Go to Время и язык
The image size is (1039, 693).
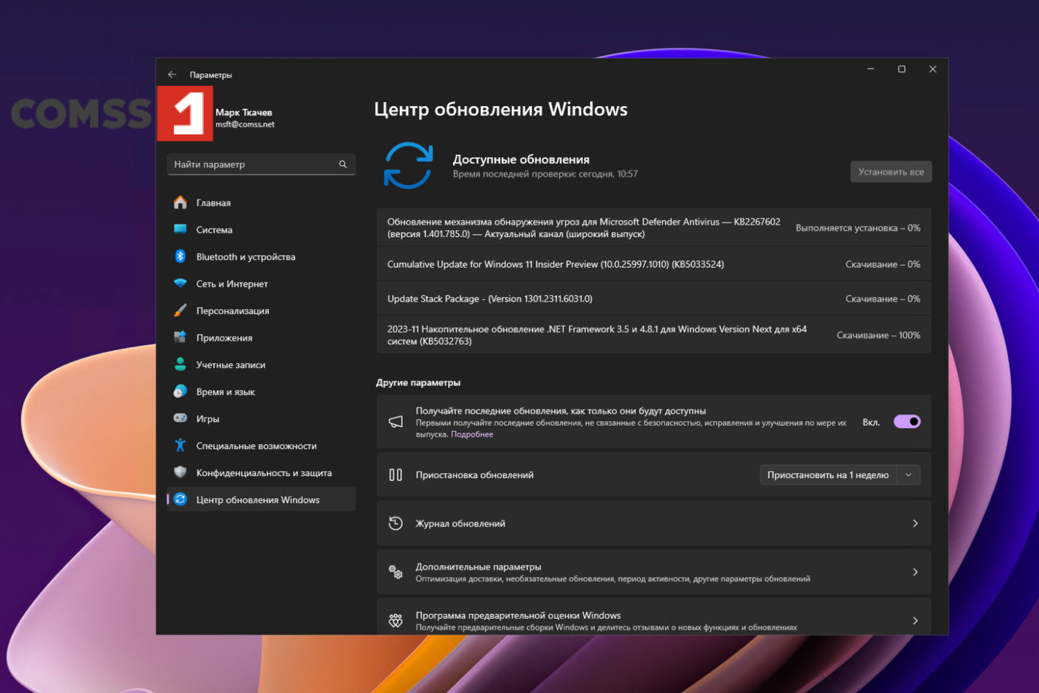[x=261, y=392]
